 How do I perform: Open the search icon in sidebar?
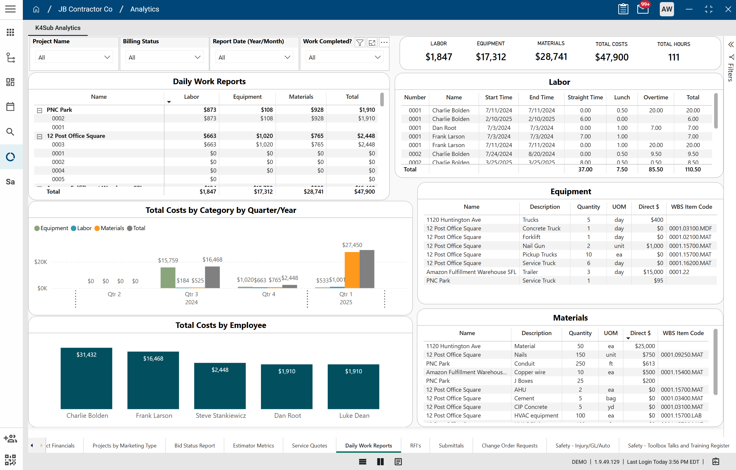[10, 132]
